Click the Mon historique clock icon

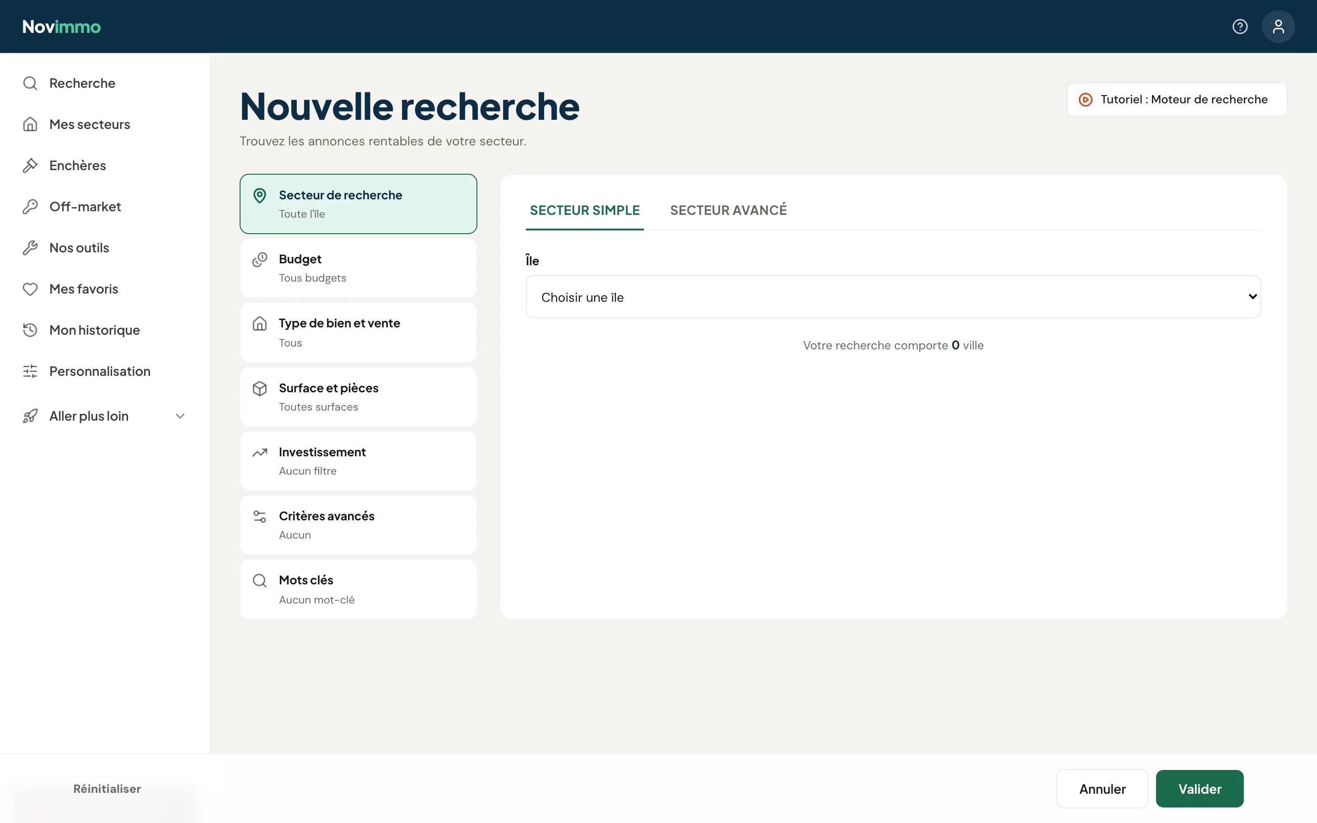(x=30, y=330)
